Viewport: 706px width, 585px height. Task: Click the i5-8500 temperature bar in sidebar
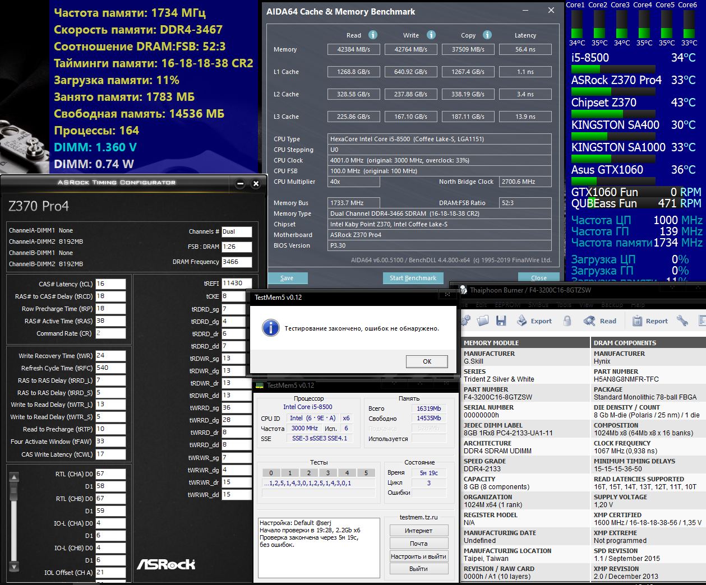(613, 69)
